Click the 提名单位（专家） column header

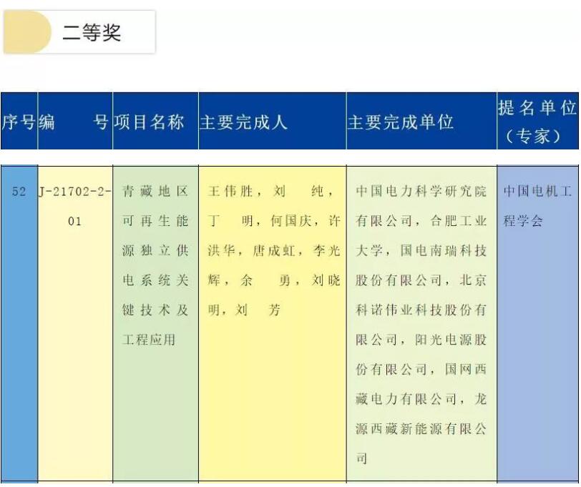pos(537,122)
